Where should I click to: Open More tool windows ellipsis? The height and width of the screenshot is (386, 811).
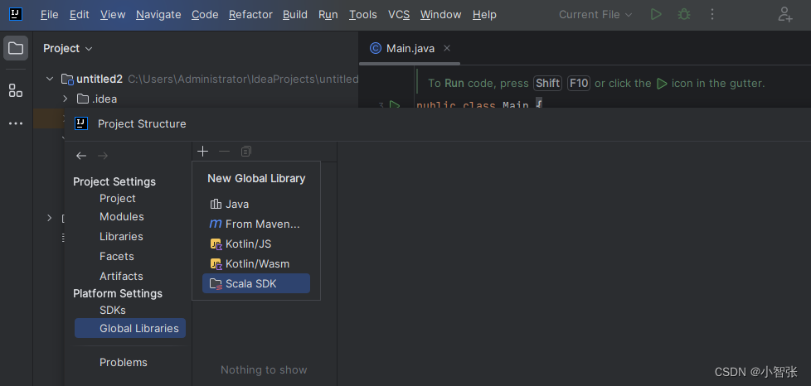click(16, 123)
